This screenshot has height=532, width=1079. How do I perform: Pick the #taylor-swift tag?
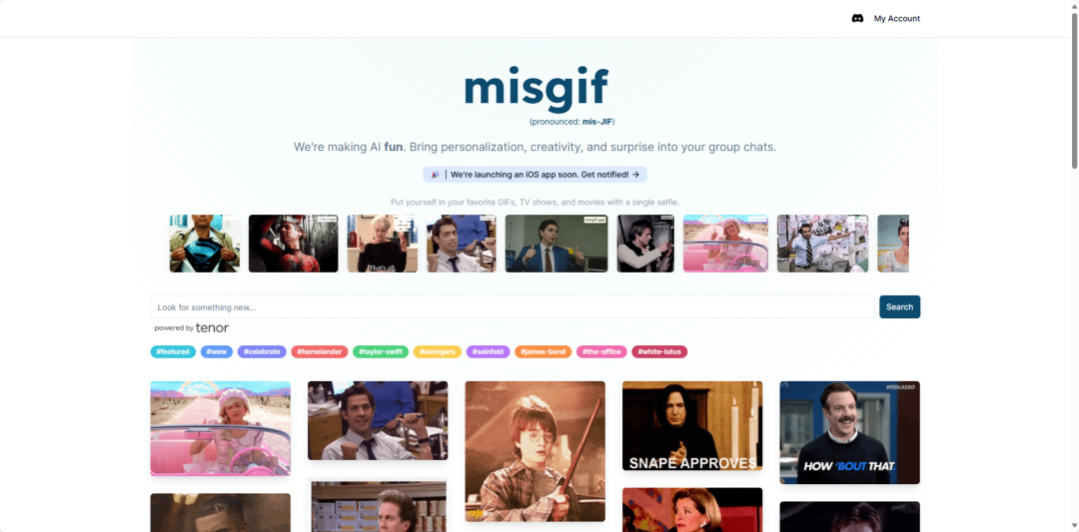pyautogui.click(x=381, y=352)
